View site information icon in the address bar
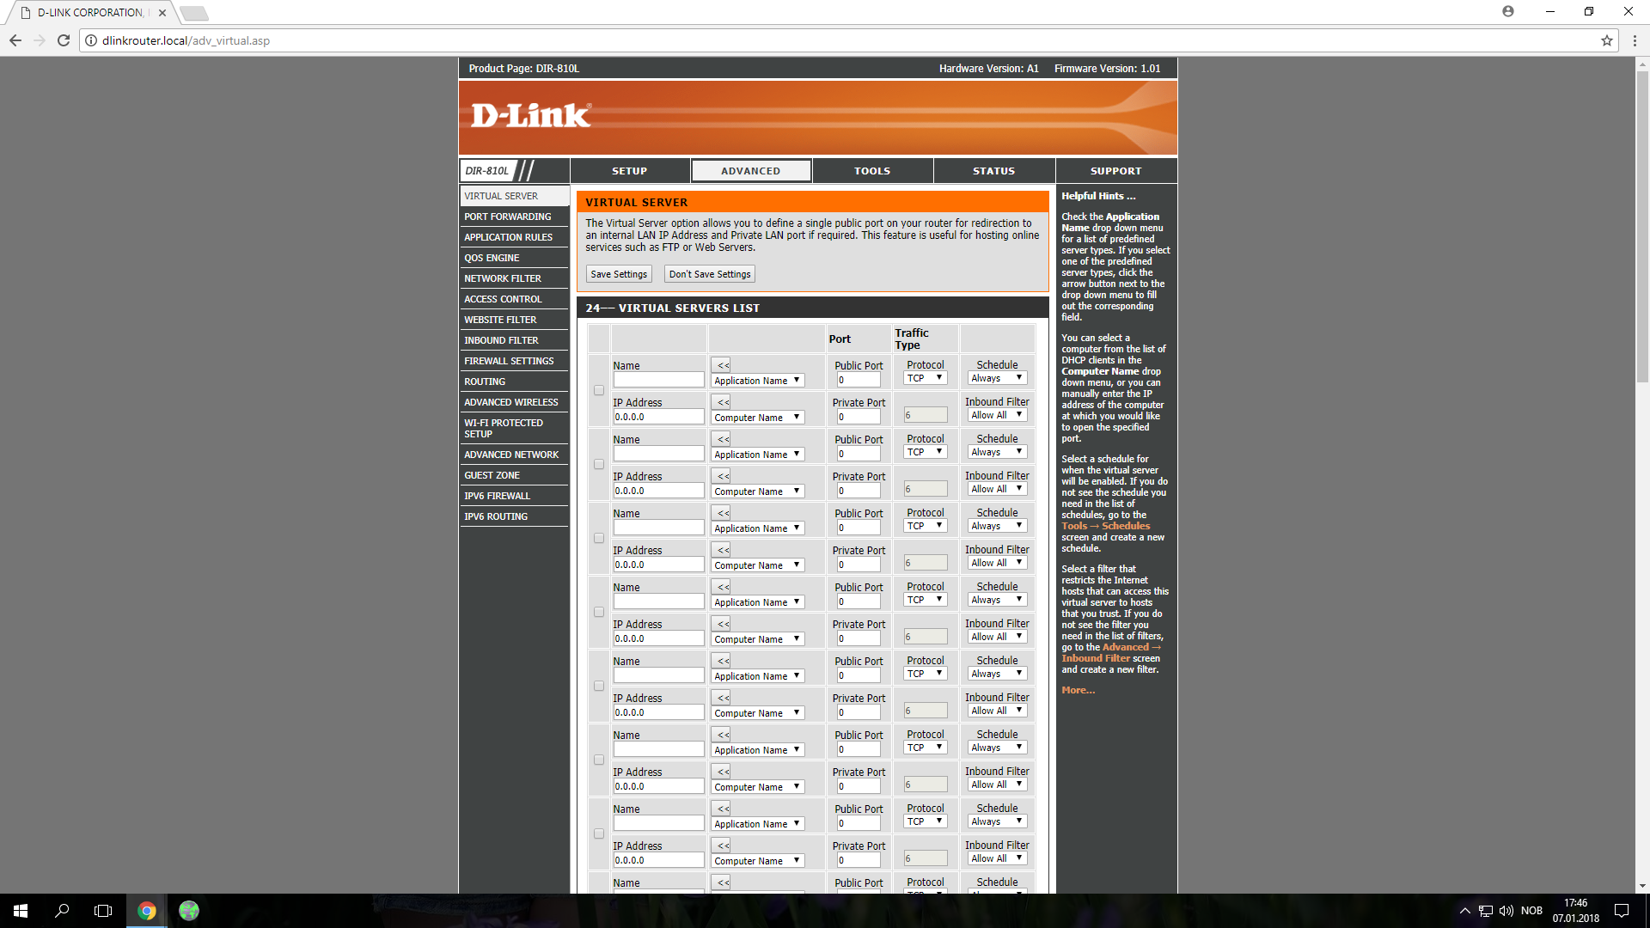The height and width of the screenshot is (928, 1650). click(x=91, y=40)
